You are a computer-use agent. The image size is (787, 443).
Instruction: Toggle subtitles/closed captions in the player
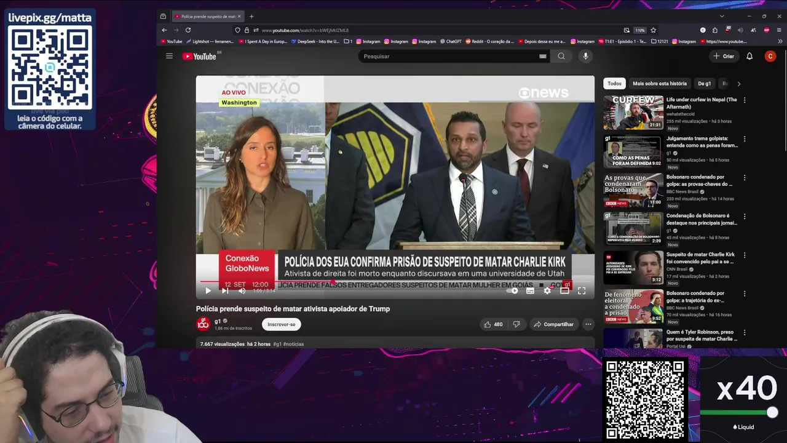click(x=530, y=290)
